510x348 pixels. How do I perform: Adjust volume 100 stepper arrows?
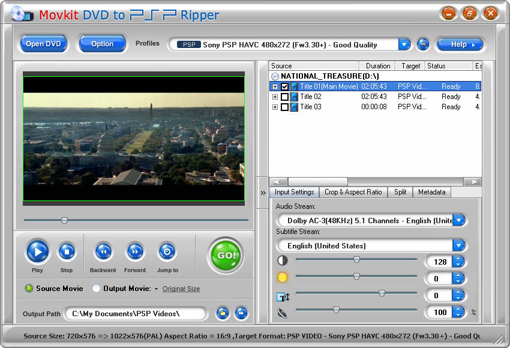tap(458, 312)
